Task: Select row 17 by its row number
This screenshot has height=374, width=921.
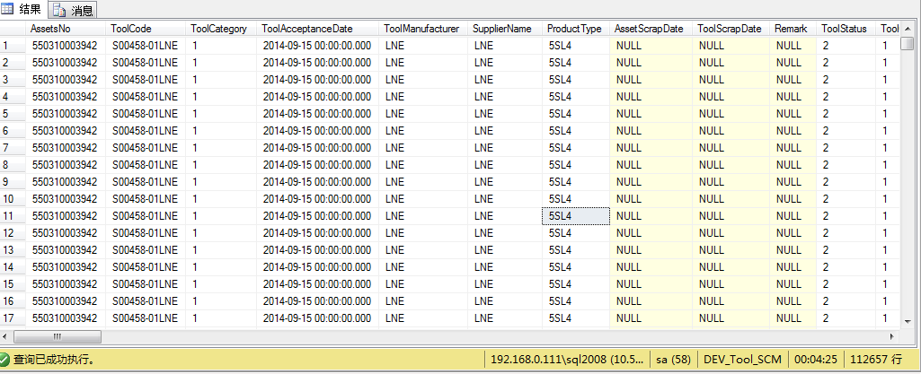Action: click(x=13, y=317)
